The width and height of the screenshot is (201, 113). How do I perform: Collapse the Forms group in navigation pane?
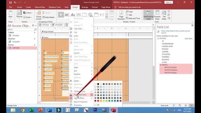coord(35,45)
